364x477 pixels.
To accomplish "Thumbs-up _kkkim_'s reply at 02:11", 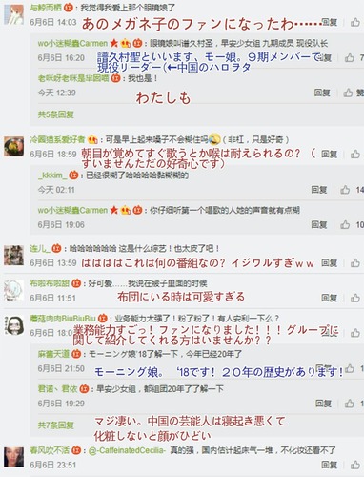I will tap(345, 190).
